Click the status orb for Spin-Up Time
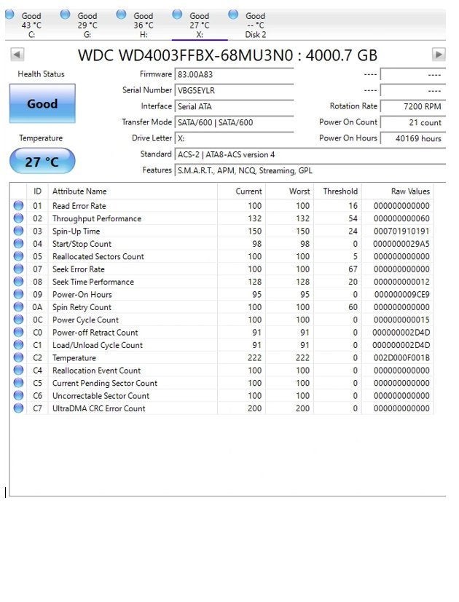Viewport: 459px width, 602px height. click(18, 231)
